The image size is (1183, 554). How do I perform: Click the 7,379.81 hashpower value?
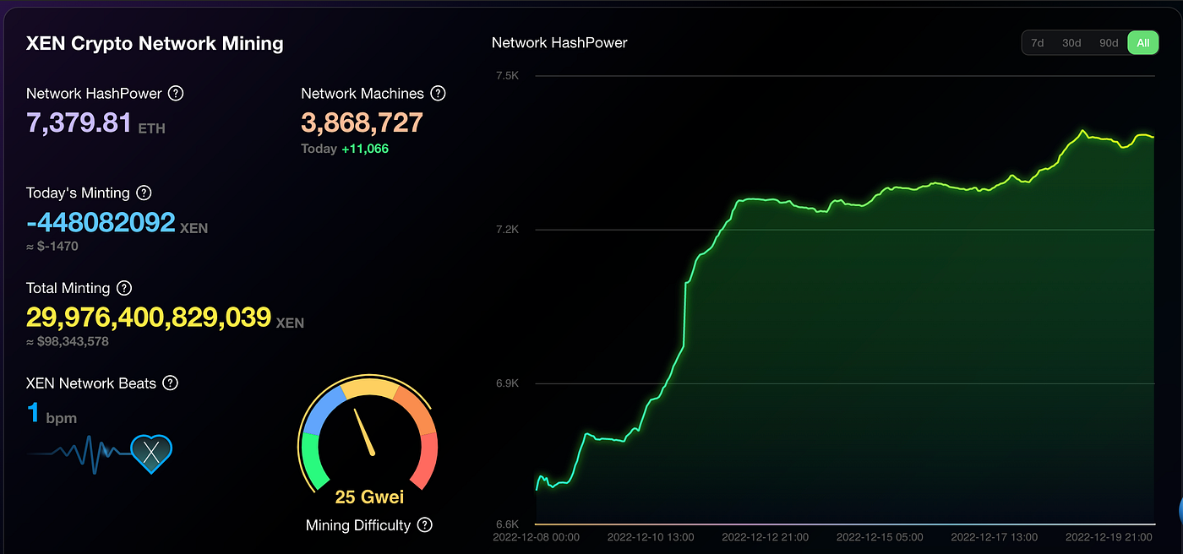[x=79, y=123]
